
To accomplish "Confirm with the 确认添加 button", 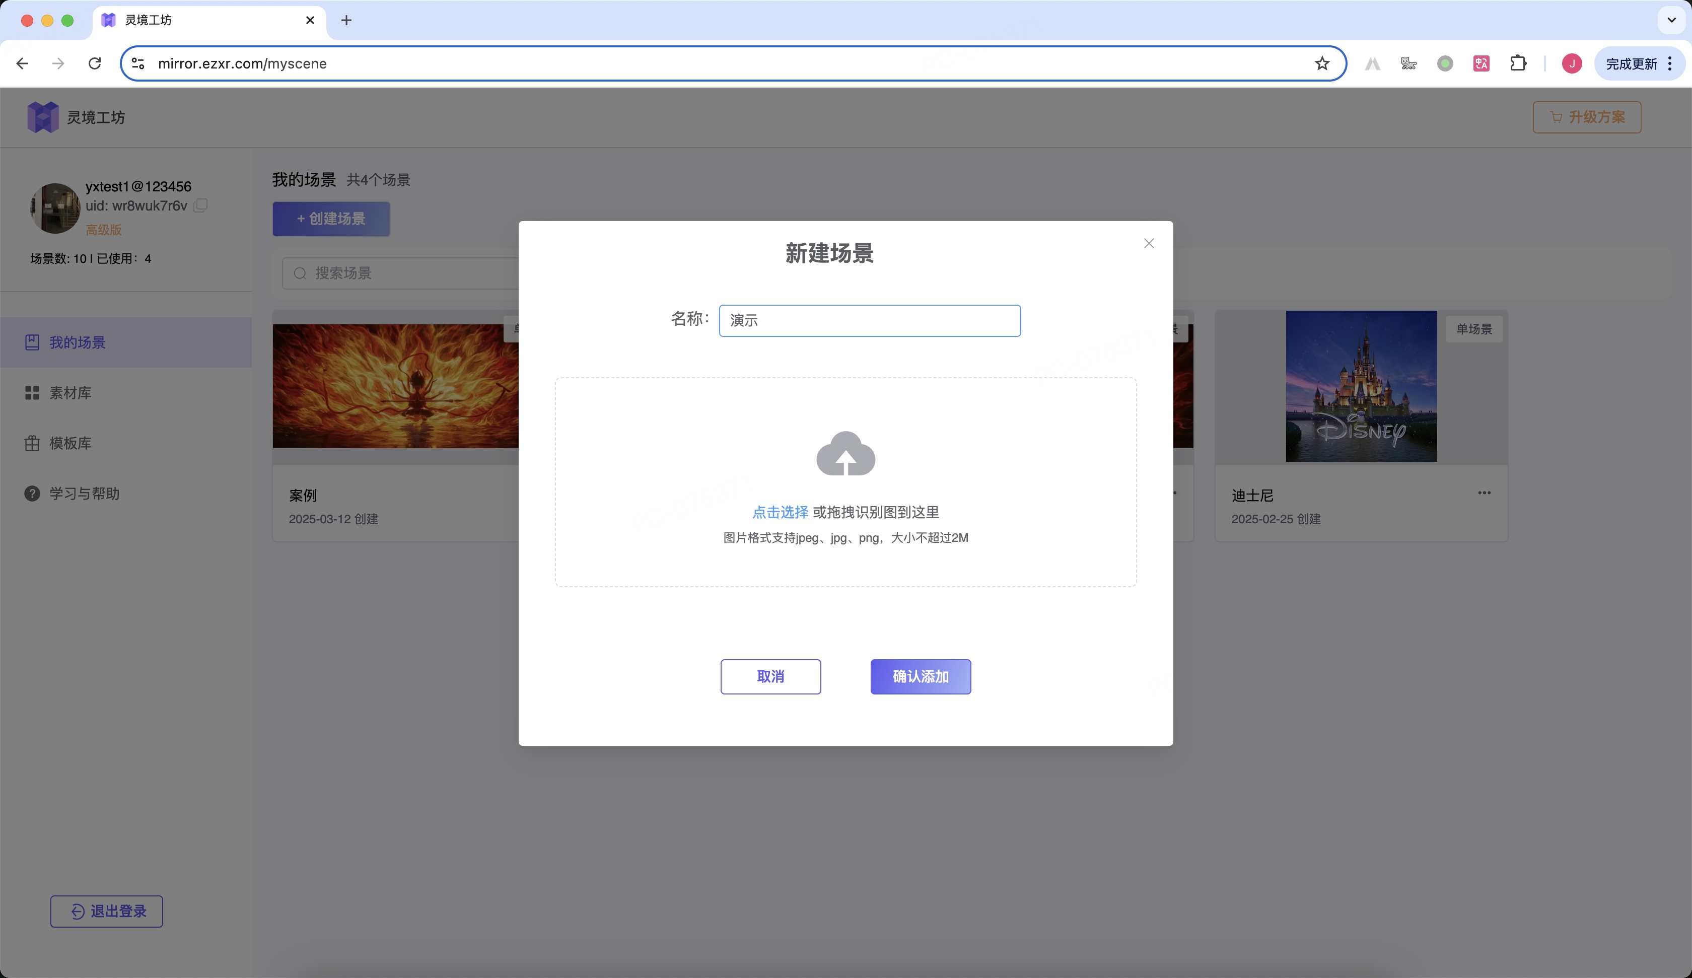I will click(x=921, y=676).
